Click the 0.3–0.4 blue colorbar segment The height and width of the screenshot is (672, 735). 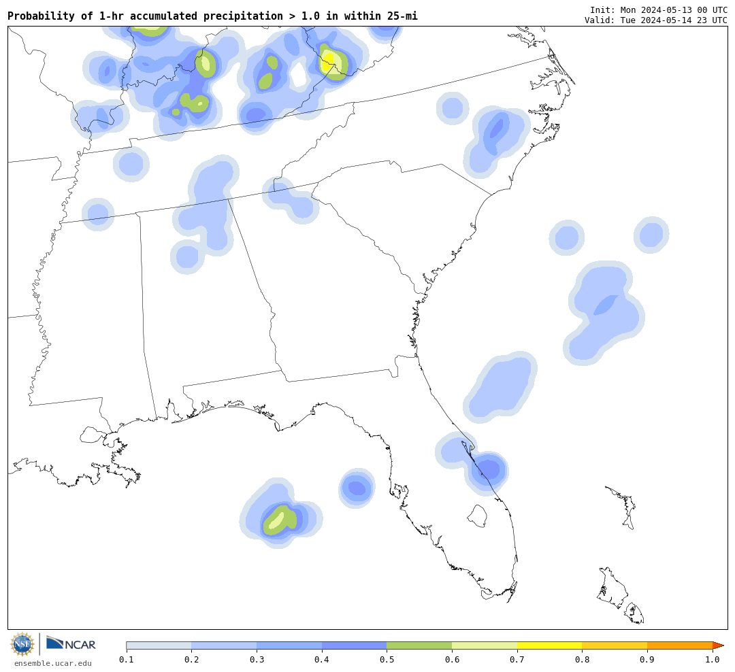[x=289, y=645]
